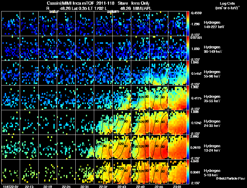This screenshot has width=247, height=188.
Task: Click the Hydrogen 13-24 keV row label
Action: point(212,148)
